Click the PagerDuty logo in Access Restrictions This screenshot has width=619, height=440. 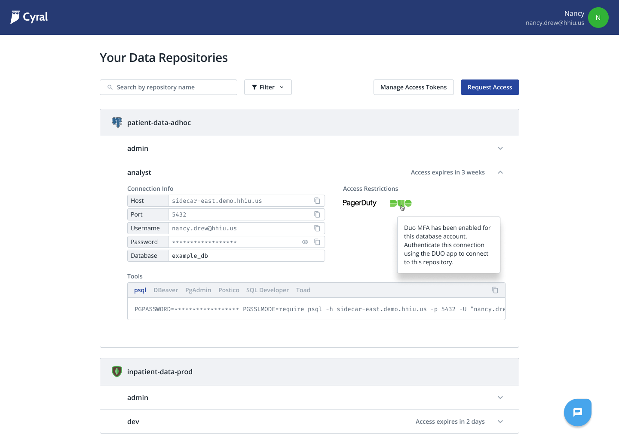pyautogui.click(x=359, y=203)
